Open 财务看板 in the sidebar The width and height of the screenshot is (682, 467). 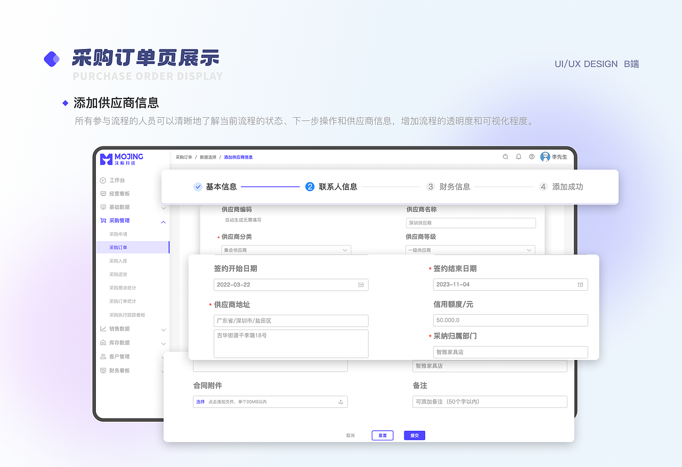[x=119, y=371]
